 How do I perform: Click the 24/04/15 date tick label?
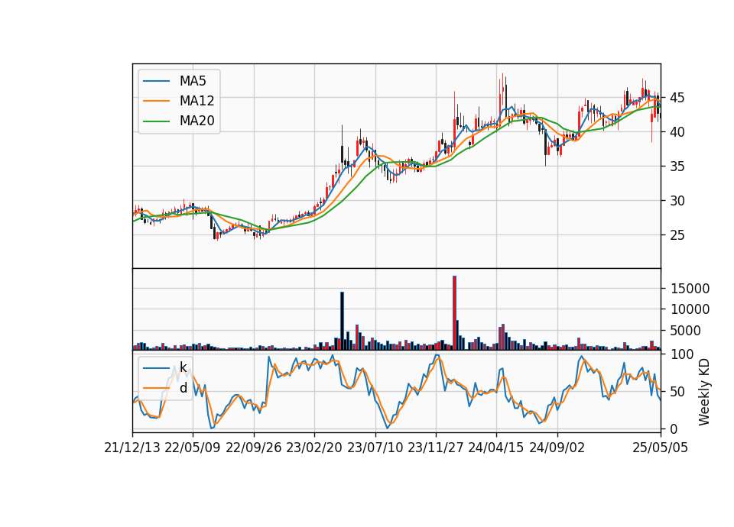coord(496,448)
